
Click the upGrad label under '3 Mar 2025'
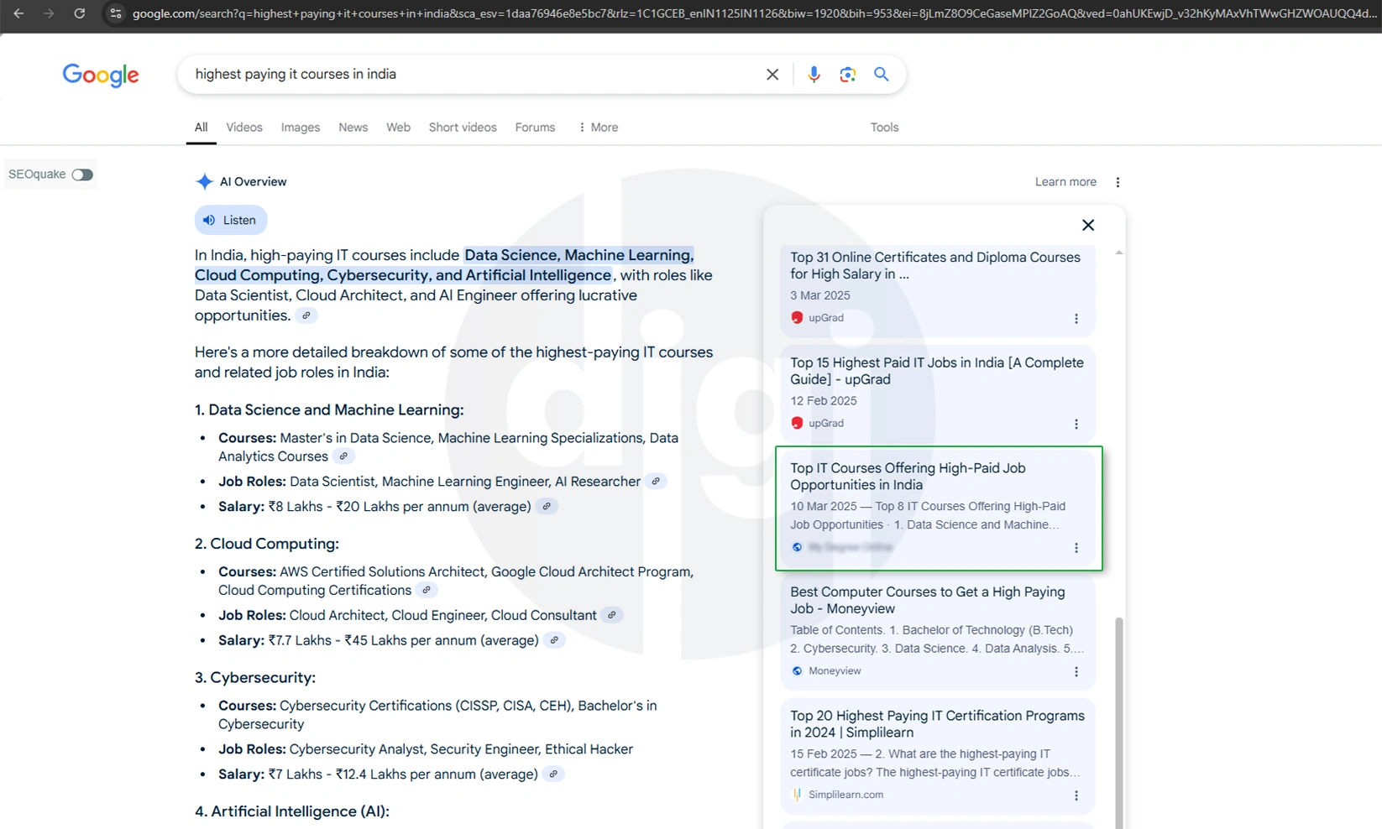(826, 318)
